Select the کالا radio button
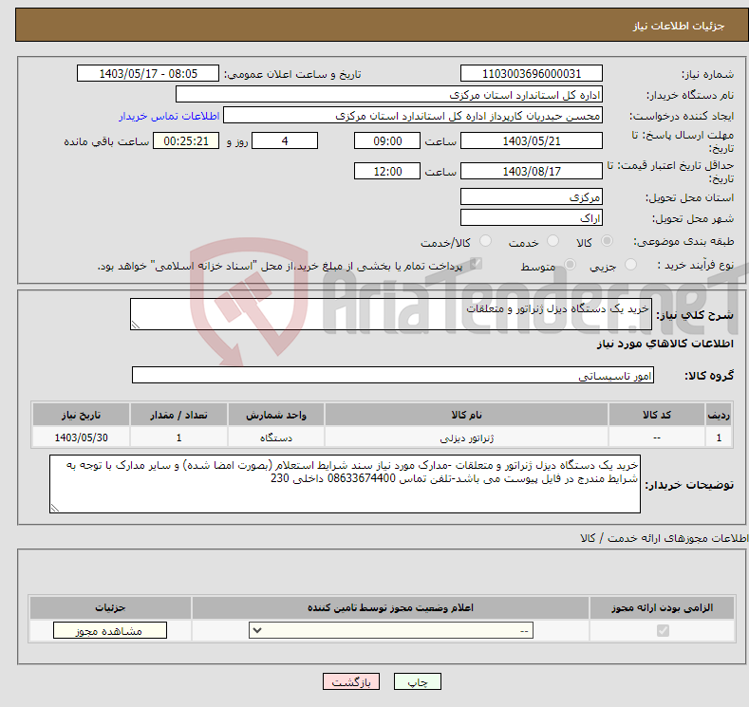The width and height of the screenshot is (749, 707). tap(607, 241)
